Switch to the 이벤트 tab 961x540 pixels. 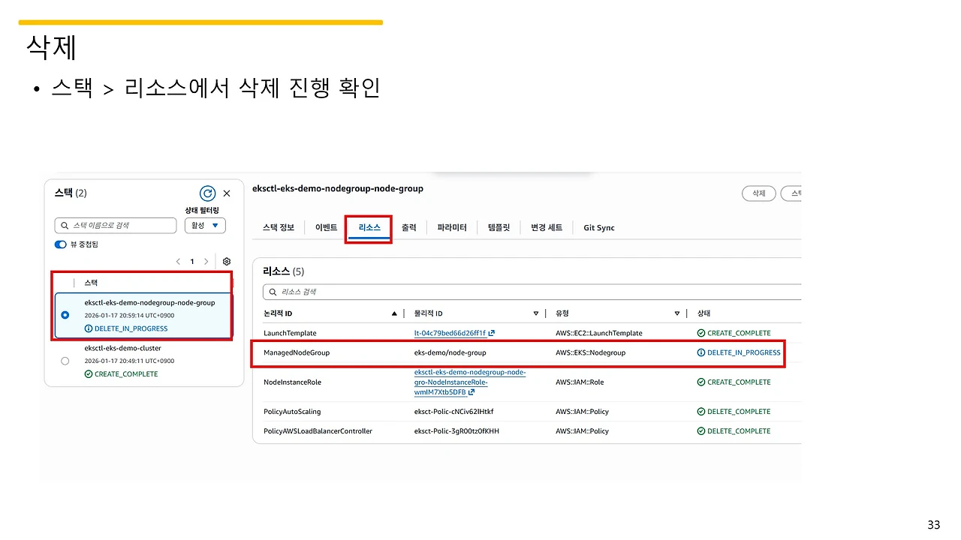coord(327,228)
